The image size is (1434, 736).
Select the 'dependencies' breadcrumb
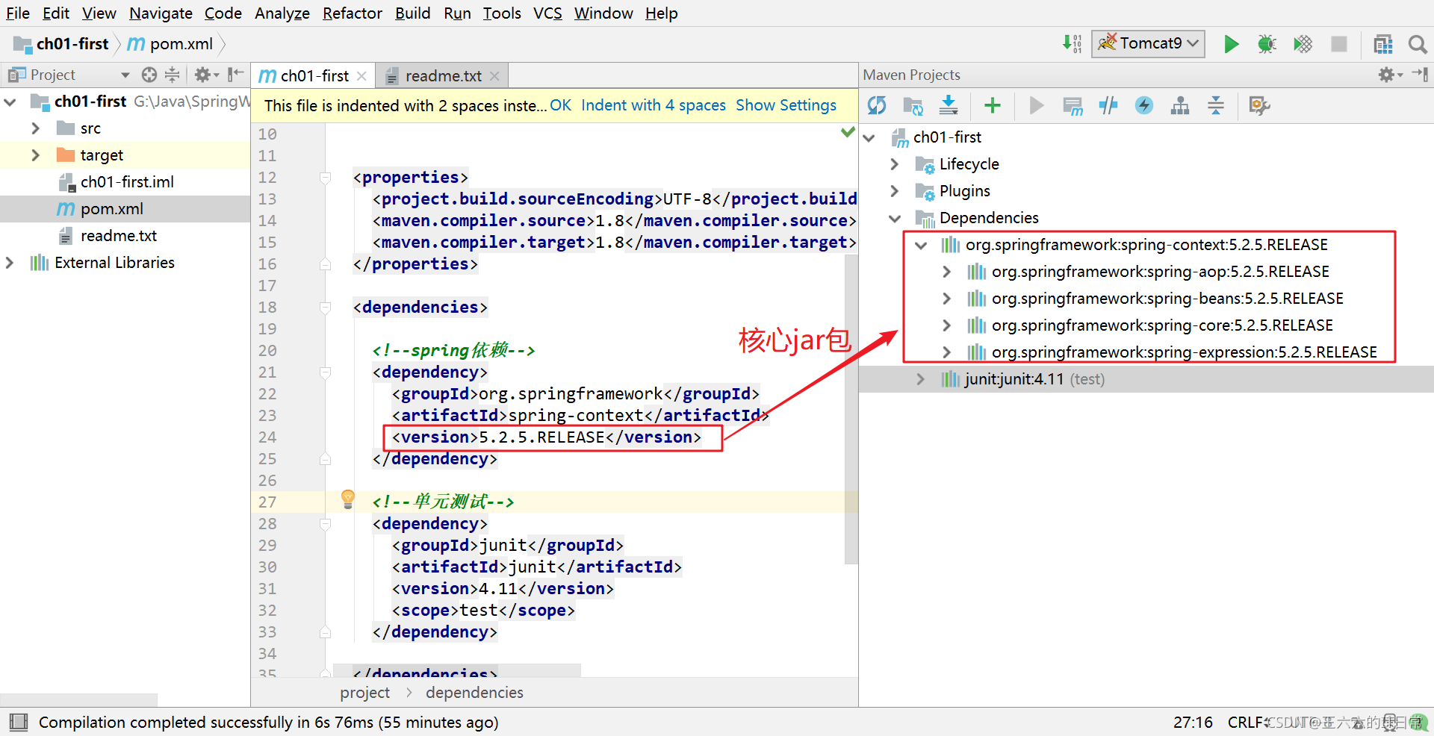pos(474,693)
